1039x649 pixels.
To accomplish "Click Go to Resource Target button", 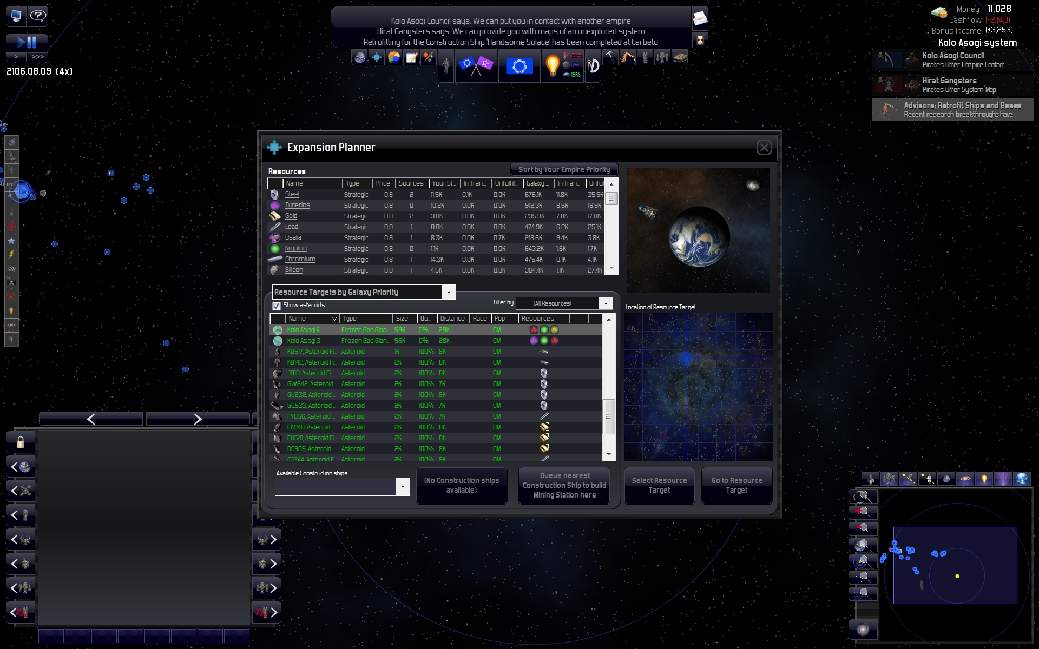I will (737, 486).
